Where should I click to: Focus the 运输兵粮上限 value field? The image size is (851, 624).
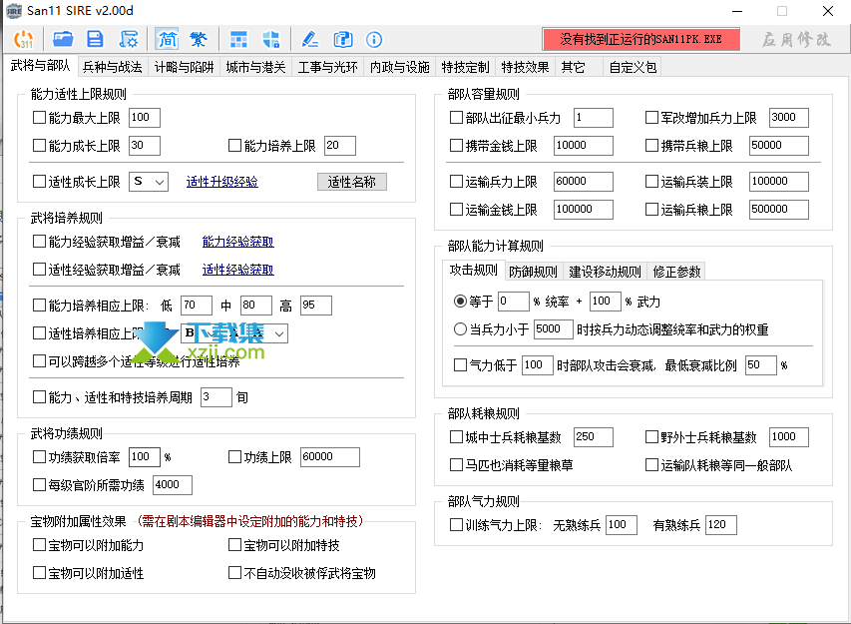(x=778, y=209)
